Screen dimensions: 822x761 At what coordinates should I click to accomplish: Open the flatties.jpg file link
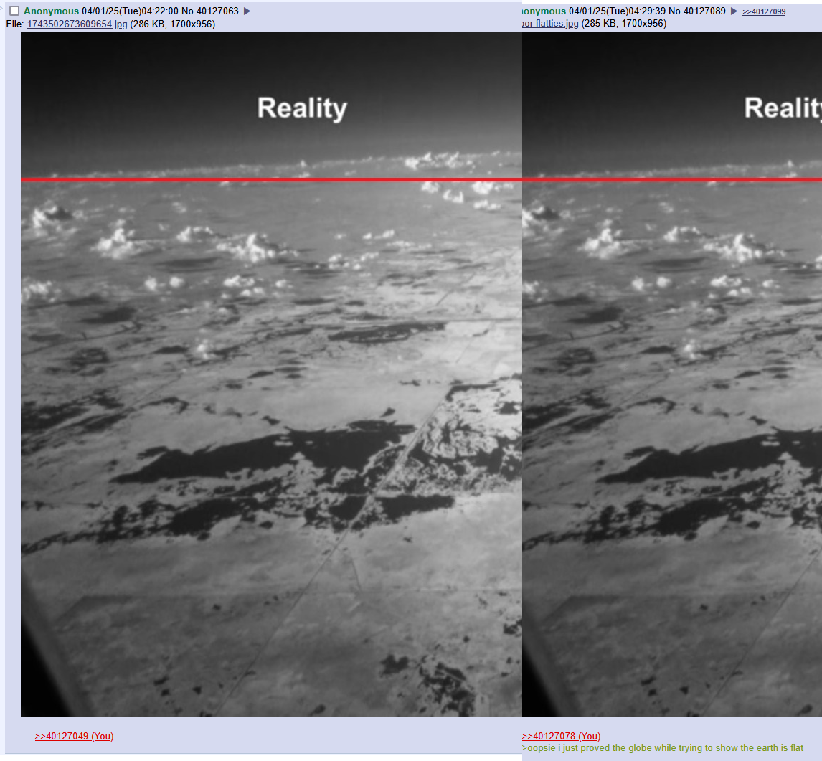[x=550, y=24]
